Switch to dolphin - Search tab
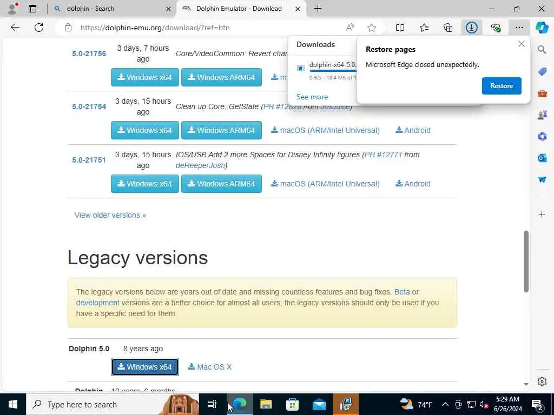 (x=113, y=9)
